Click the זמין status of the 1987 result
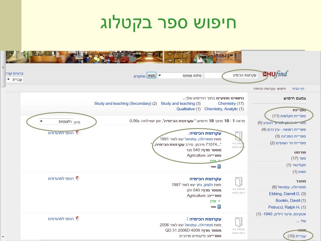321x241 pixels. pos(213,201)
